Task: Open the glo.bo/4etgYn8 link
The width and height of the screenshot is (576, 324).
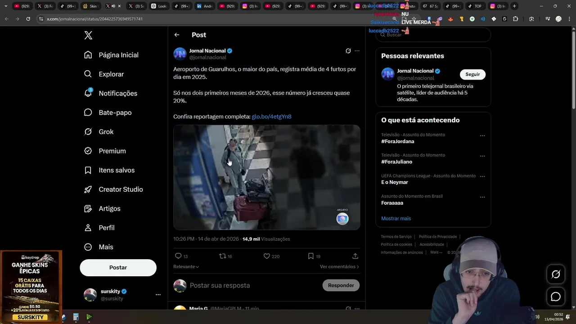Action: pos(271,117)
